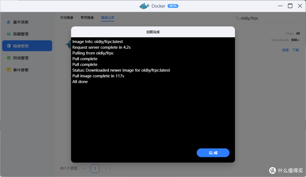This screenshot has height=177, width=306.
Task: Click the 下载 link
Action: [296, 50]
